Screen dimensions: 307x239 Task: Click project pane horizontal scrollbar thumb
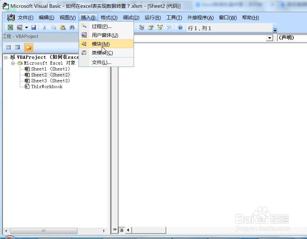point(44,231)
